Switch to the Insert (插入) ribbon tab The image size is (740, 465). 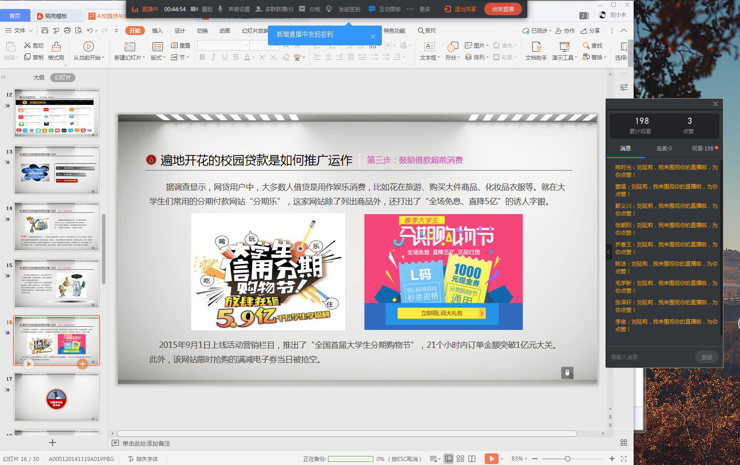coord(158,31)
